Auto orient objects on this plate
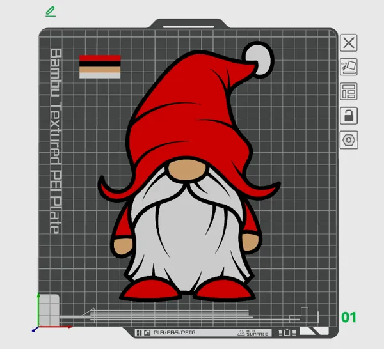This screenshot has height=349, width=384. [349, 66]
